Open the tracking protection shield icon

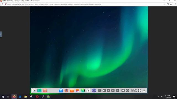point(2,4)
